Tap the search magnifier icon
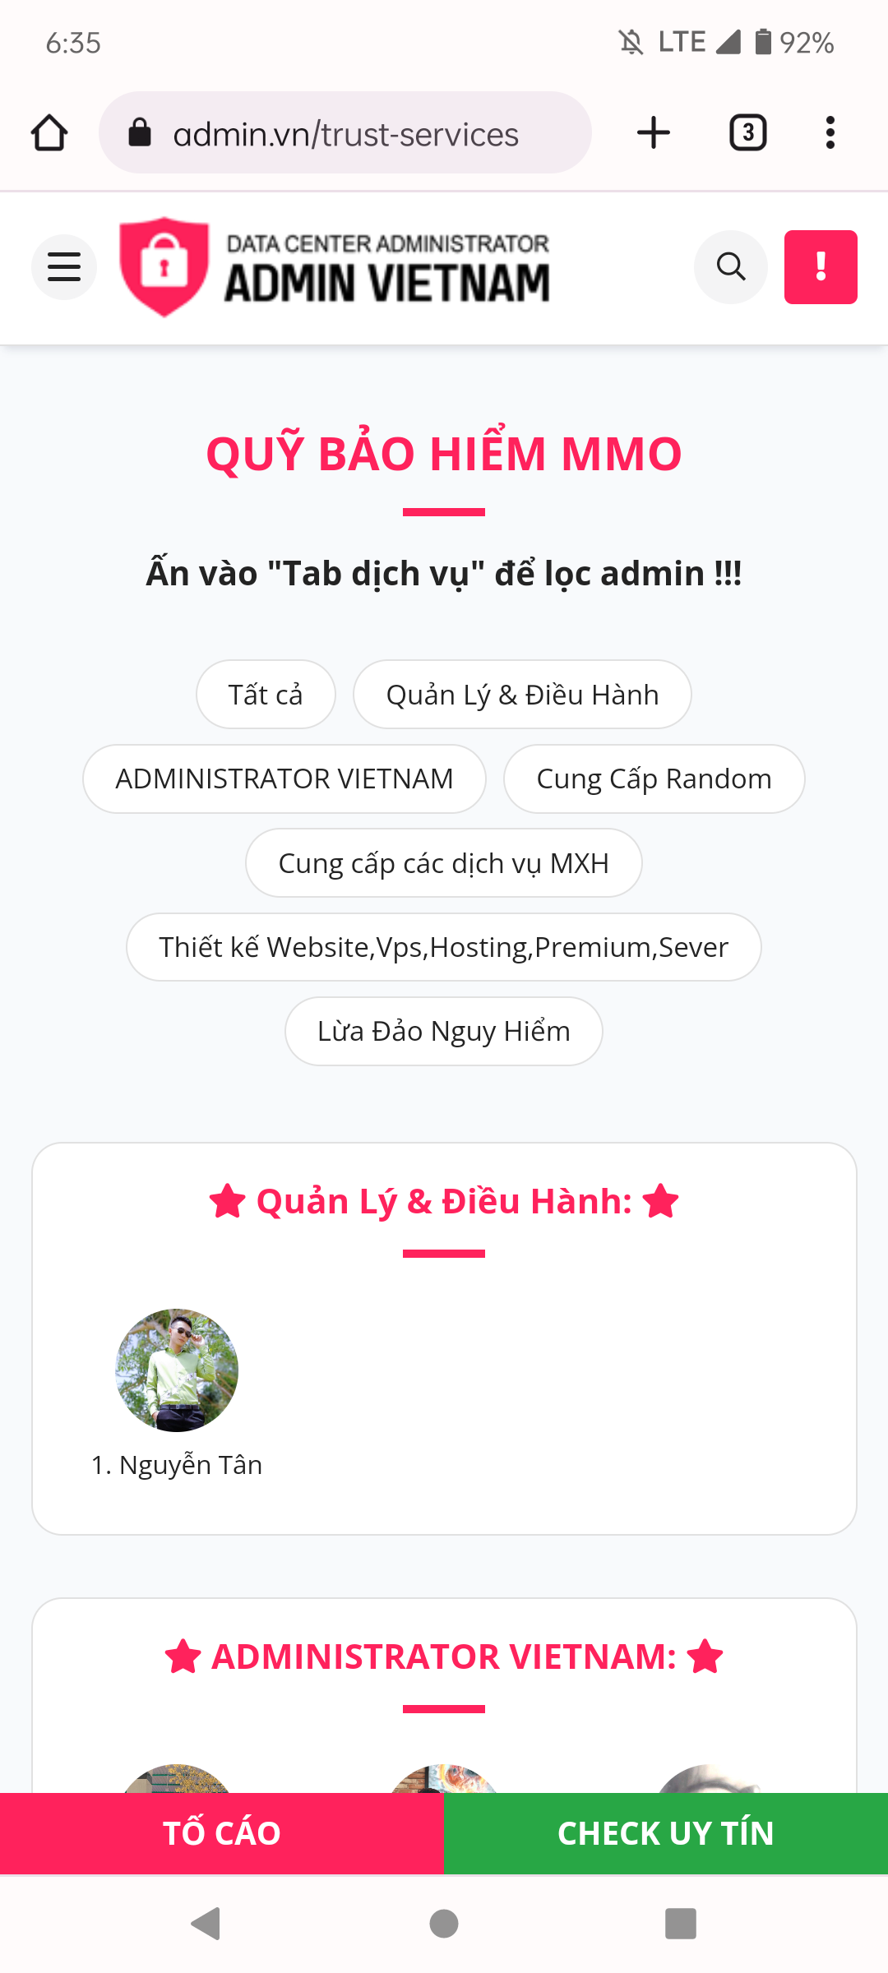This screenshot has height=1973, width=888. coord(730,267)
